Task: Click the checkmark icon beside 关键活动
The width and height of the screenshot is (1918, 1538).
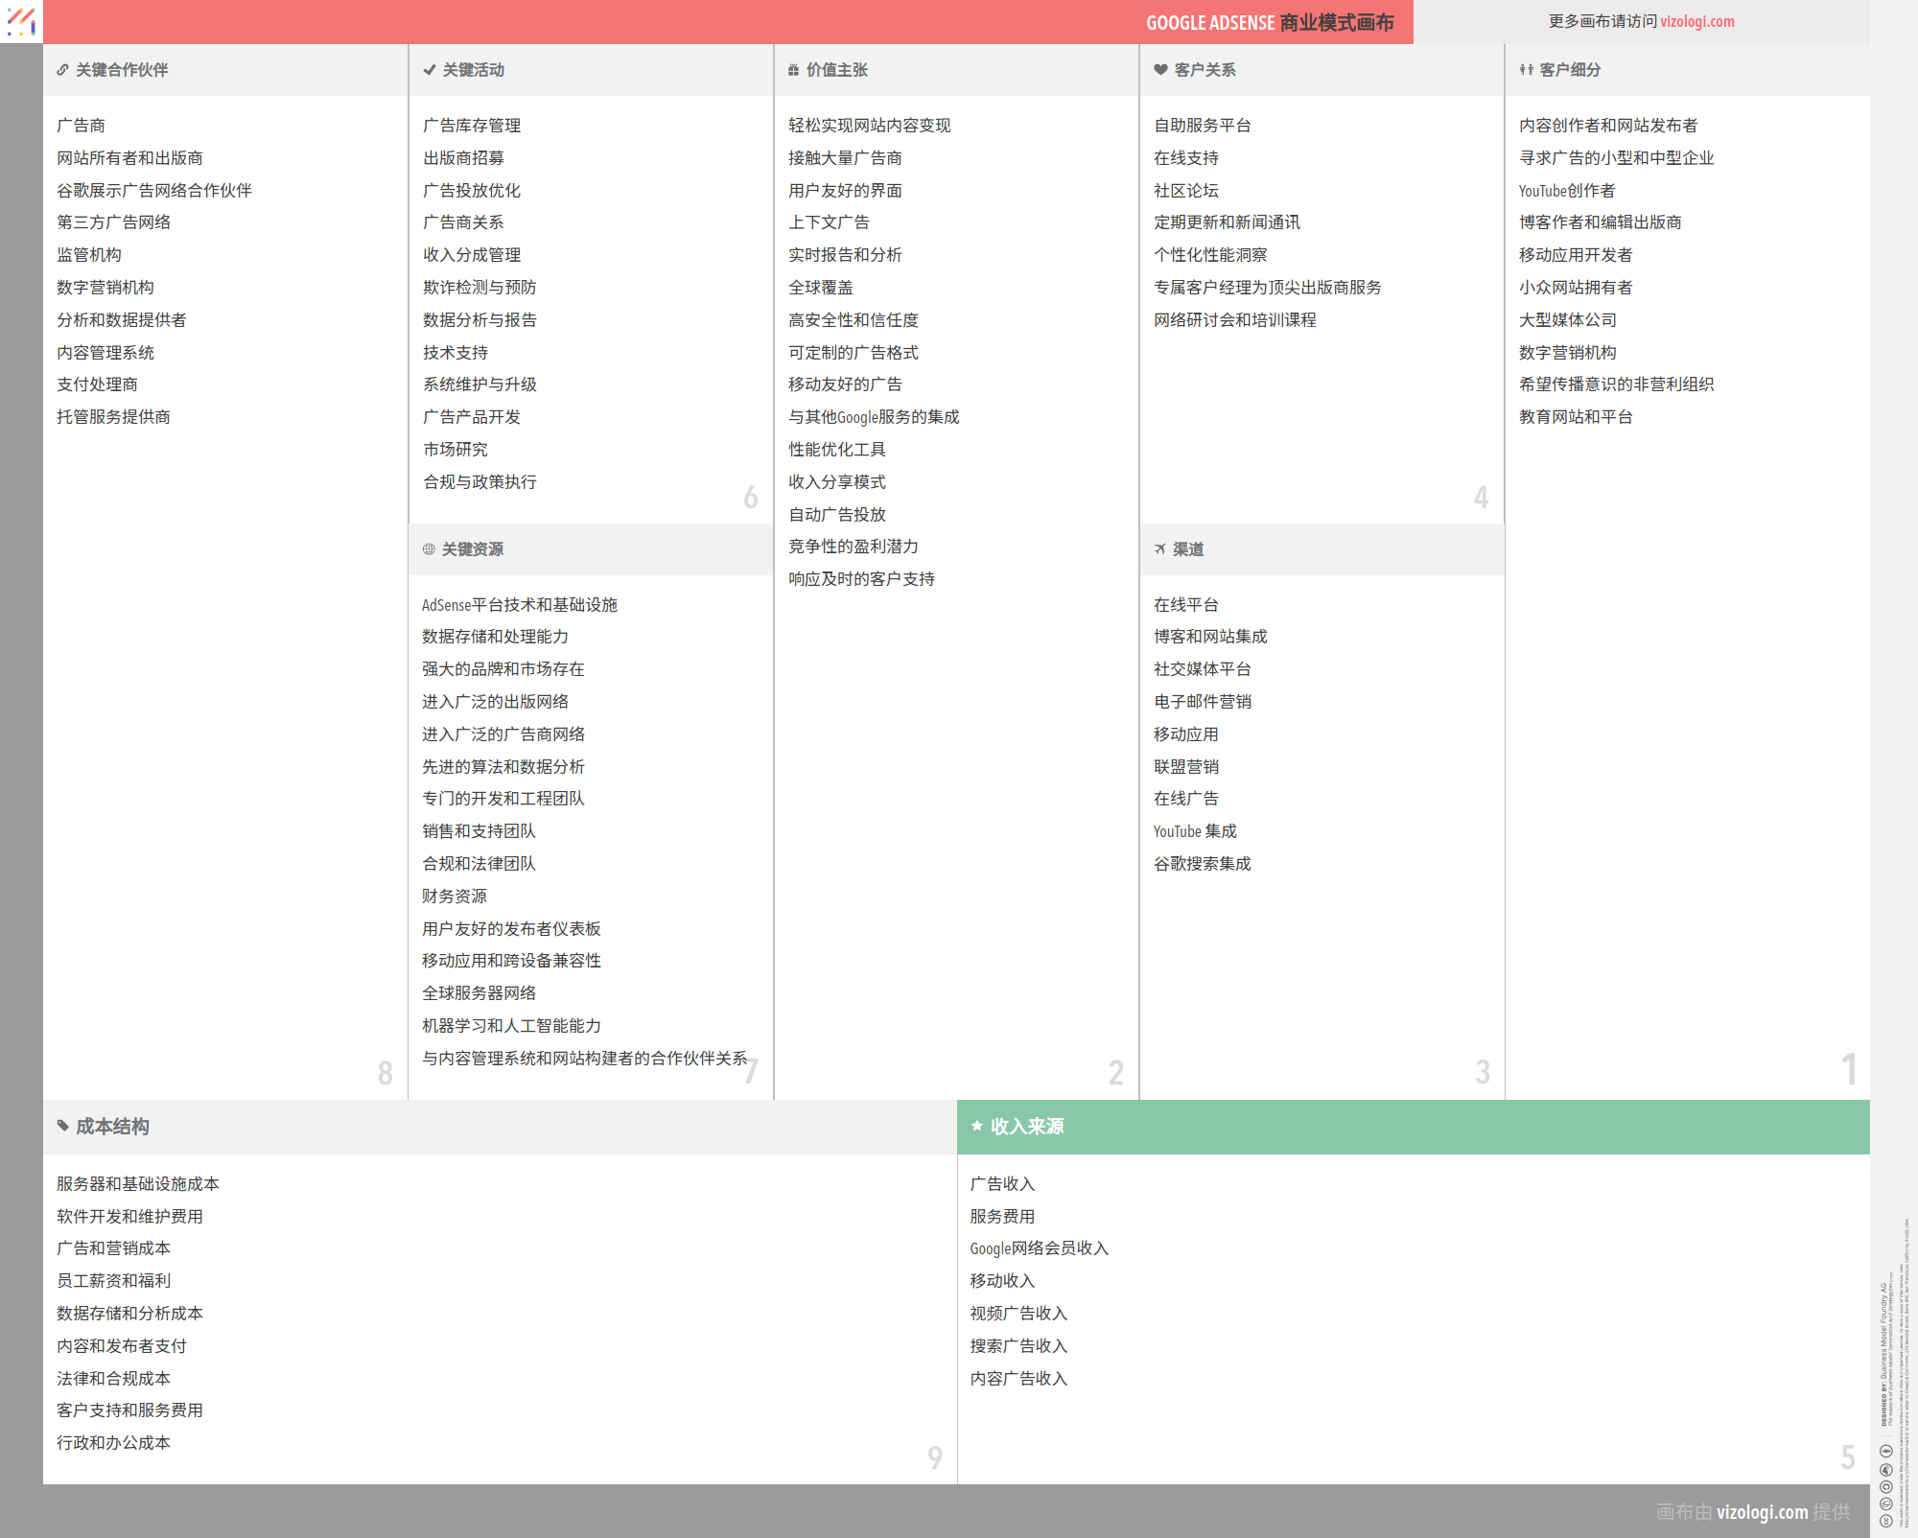Action: (x=430, y=70)
